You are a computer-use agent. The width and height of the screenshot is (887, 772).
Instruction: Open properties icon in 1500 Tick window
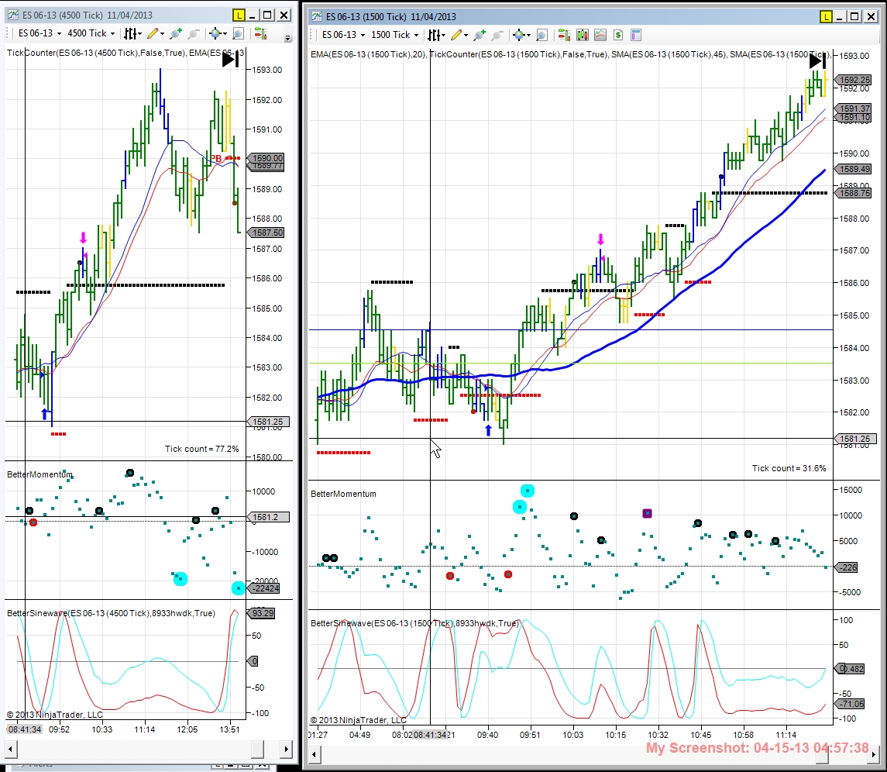(636, 35)
